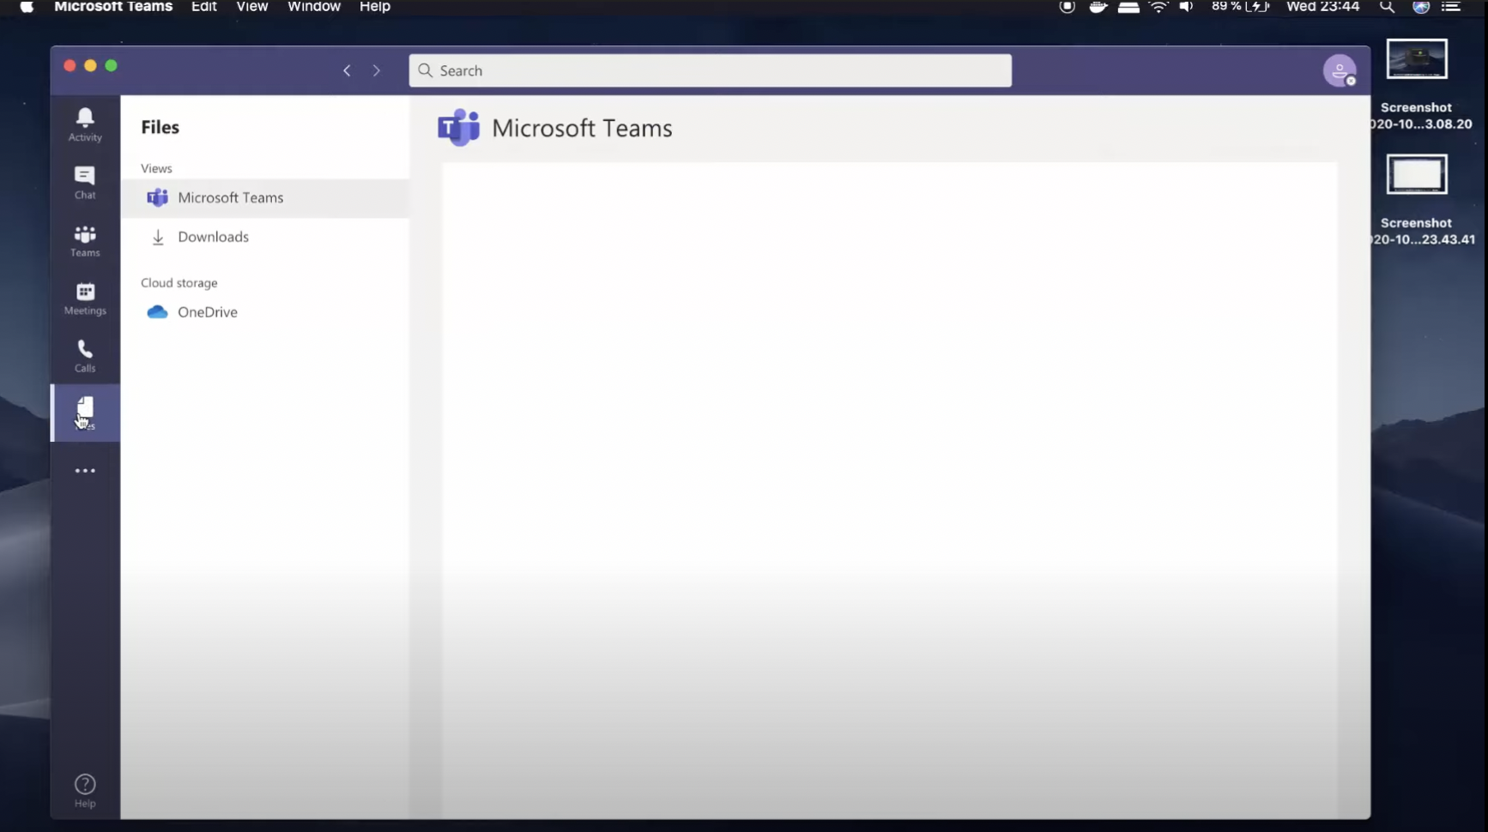The height and width of the screenshot is (832, 1488).
Task: Open the Help menu in menu bar
Action: [375, 7]
